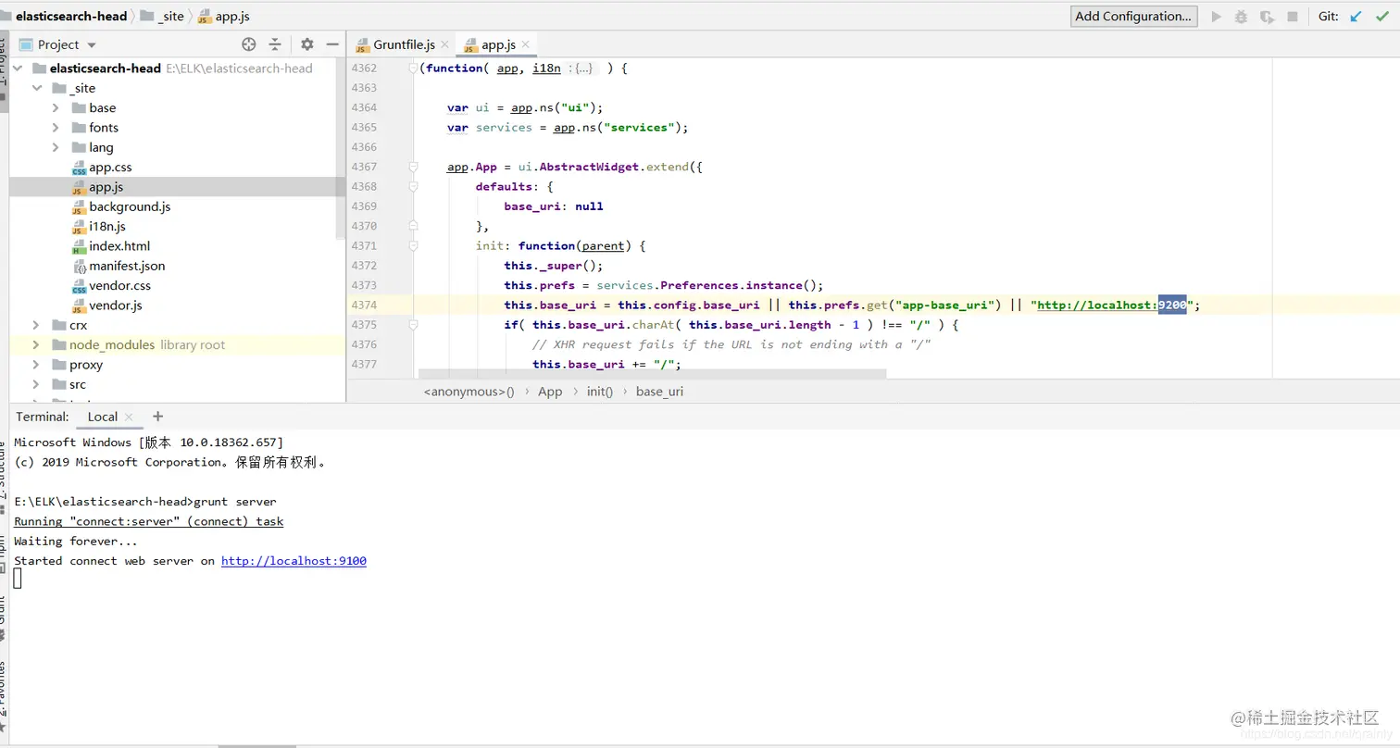Select i18n.js in project tree
Screen dimensions: 1400x748
point(106,226)
